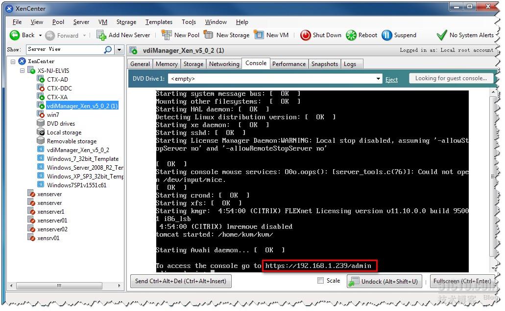This screenshot has height=311, width=505.
Task: Open the Help menu
Action: pyautogui.click(x=242, y=22)
